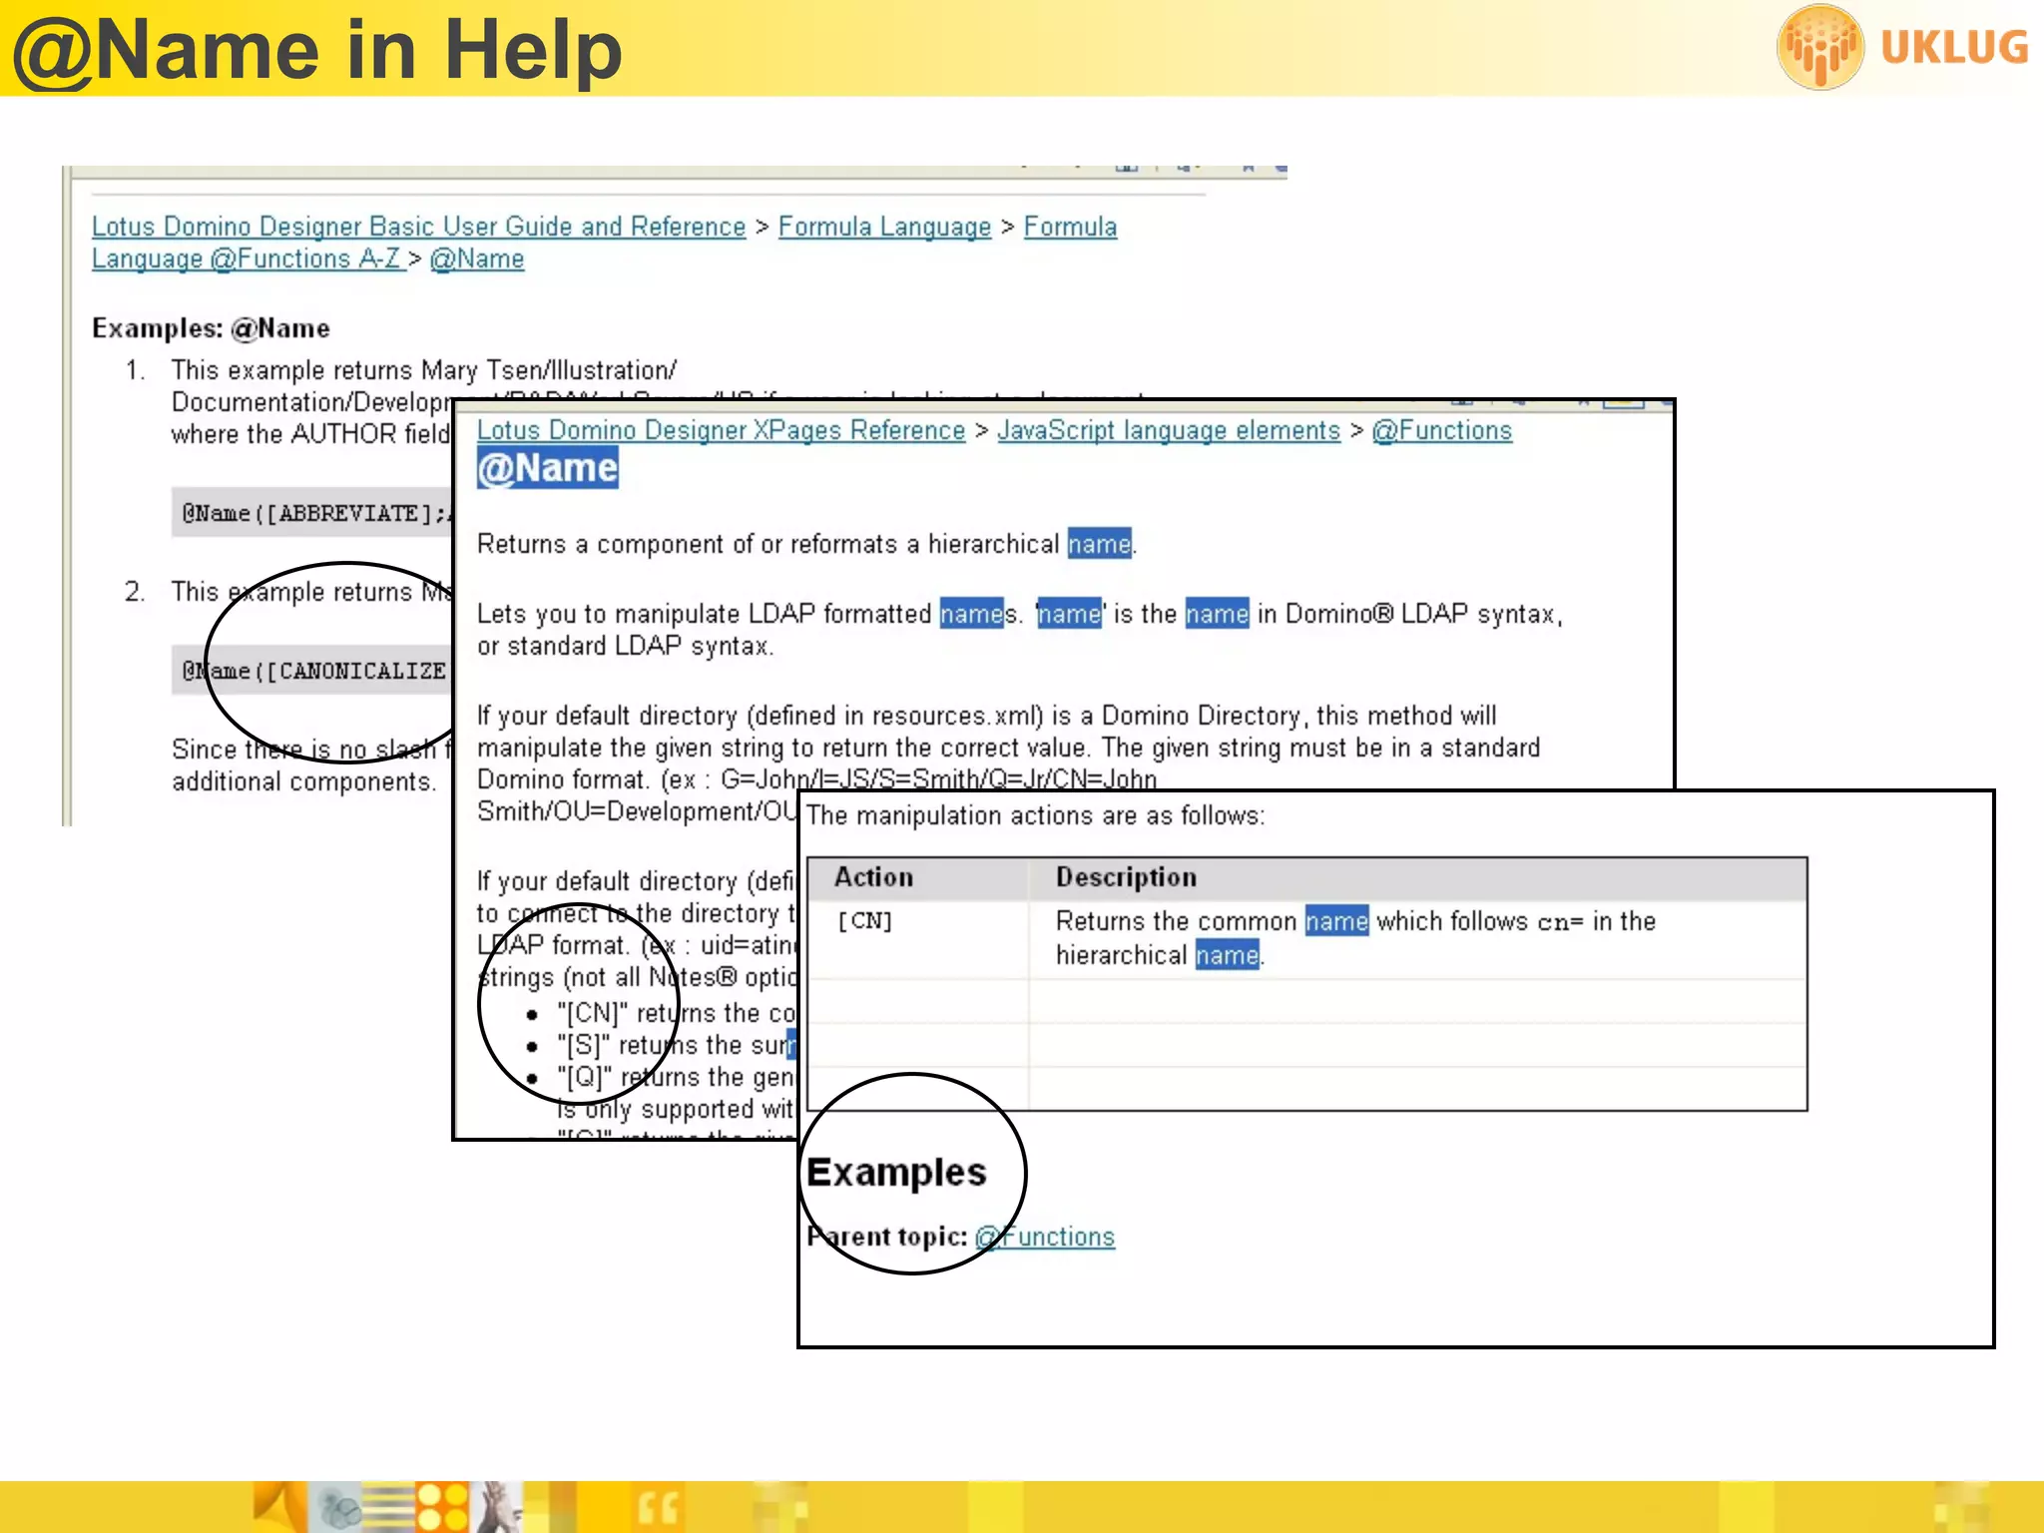2044x1533 pixels.
Task: Click the bold Examples heading
Action: pyautogui.click(x=895, y=1173)
